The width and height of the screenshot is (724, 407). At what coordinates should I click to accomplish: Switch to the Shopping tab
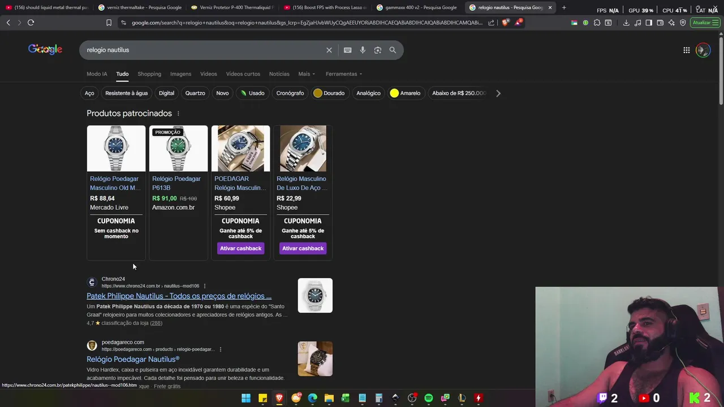[x=149, y=74]
